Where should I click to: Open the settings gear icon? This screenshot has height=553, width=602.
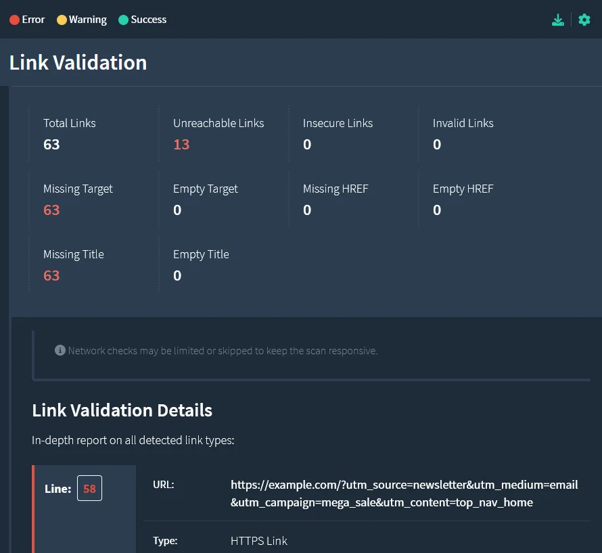pos(584,20)
